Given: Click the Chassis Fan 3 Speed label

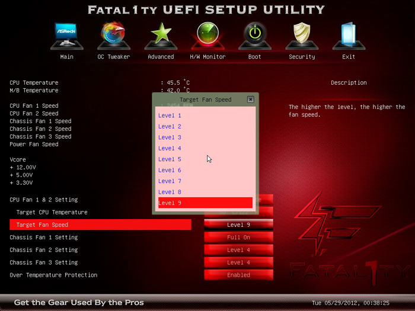Looking at the screenshot, I should tap(40, 136).
